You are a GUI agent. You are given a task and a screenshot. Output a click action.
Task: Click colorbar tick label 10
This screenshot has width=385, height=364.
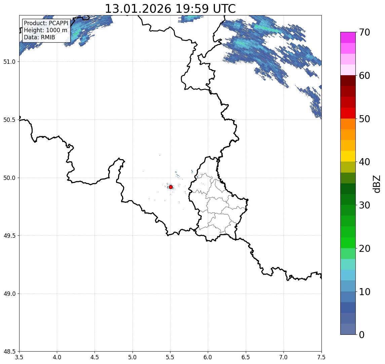[364, 292]
